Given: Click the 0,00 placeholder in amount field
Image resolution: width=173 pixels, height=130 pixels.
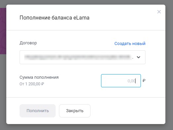Looking at the screenshot, I should [131, 81].
